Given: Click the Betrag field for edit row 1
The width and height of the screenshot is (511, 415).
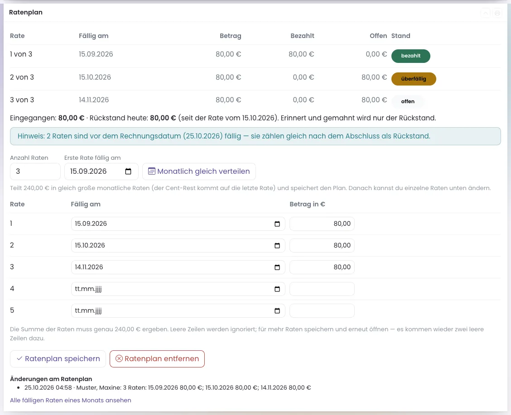Looking at the screenshot, I should [x=322, y=224].
